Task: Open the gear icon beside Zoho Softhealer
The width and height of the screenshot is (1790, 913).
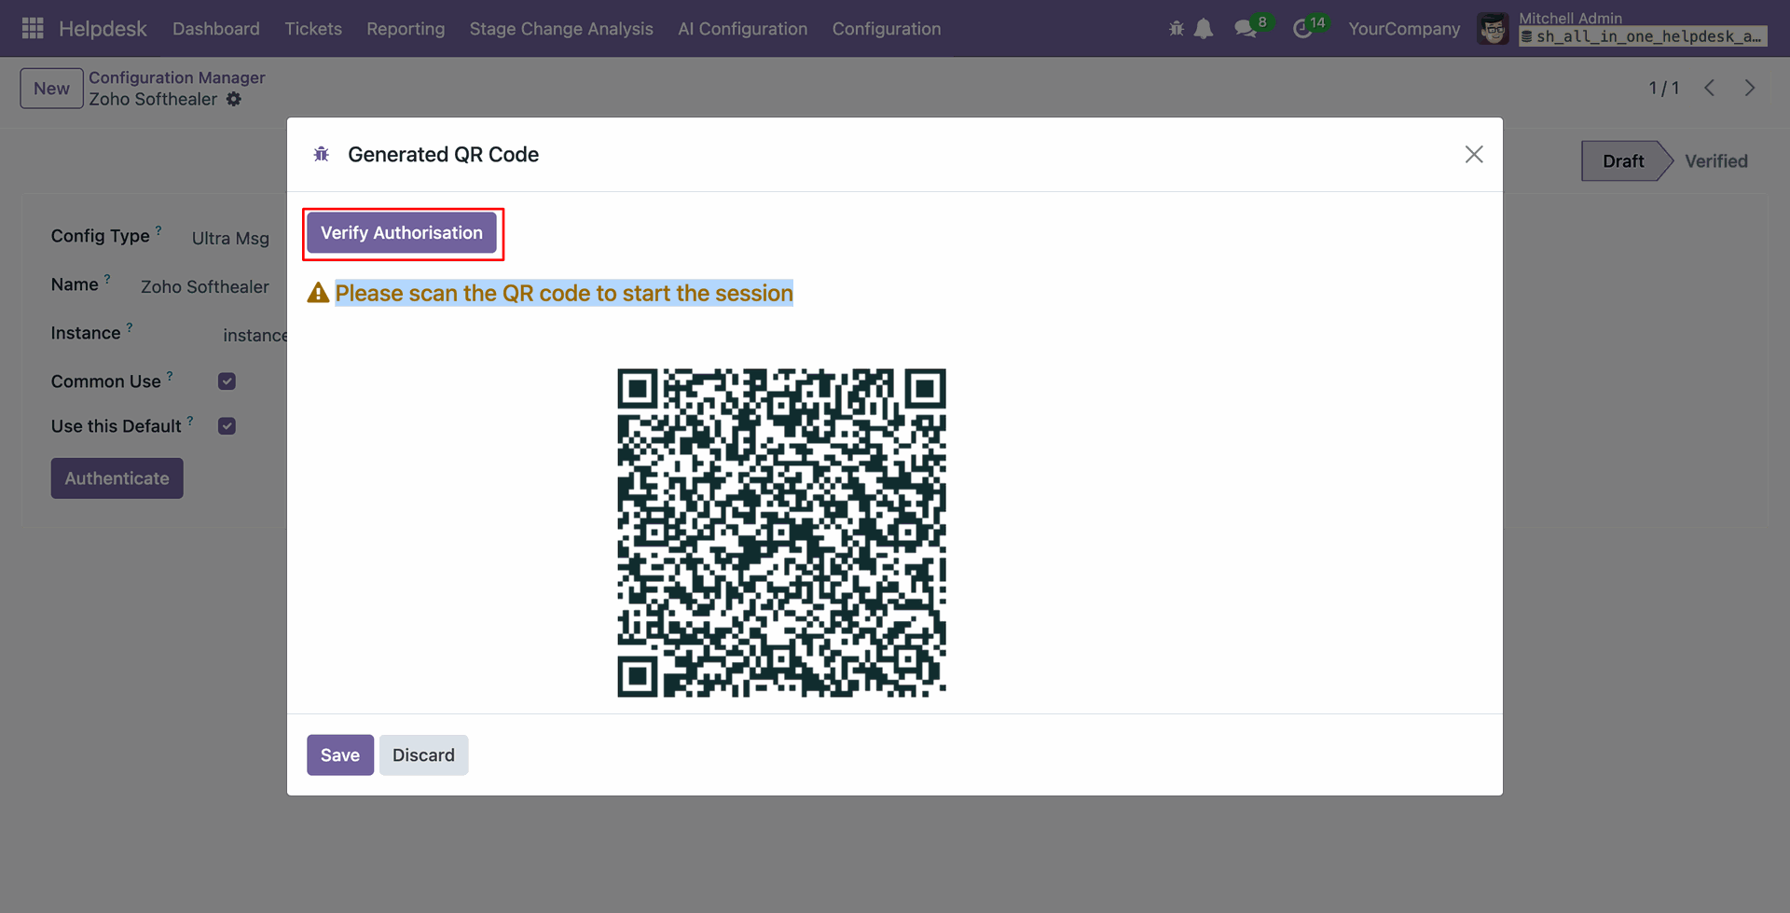Action: (234, 99)
